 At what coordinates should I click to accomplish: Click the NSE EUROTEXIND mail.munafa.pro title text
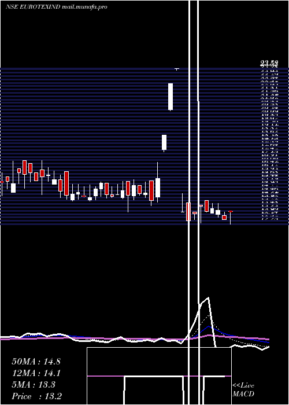pos(56,7)
